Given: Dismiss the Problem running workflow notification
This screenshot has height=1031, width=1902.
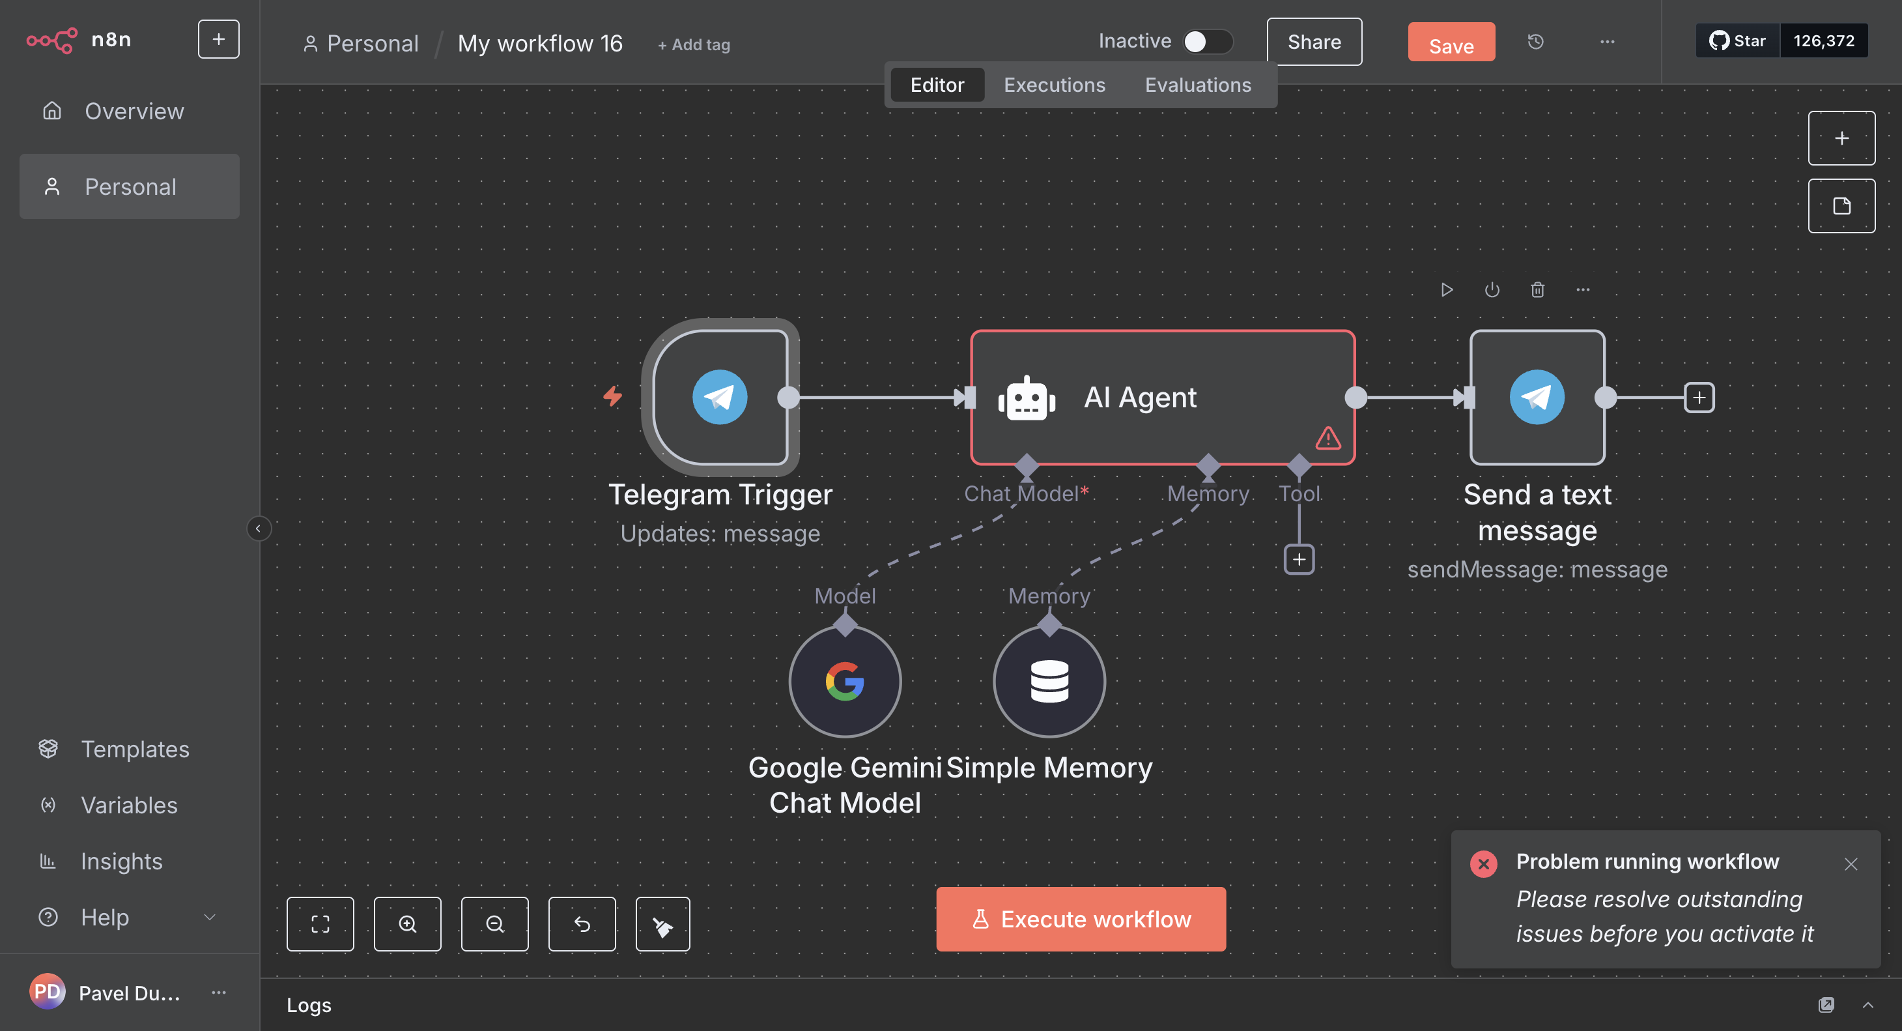Looking at the screenshot, I should [1851, 864].
